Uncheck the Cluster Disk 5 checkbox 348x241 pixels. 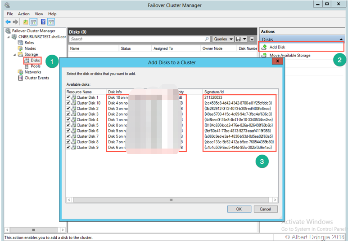coord(68,125)
